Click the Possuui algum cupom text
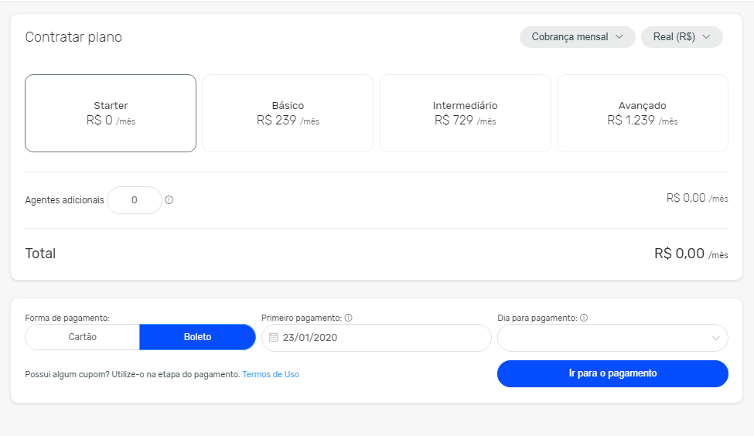 click(132, 374)
